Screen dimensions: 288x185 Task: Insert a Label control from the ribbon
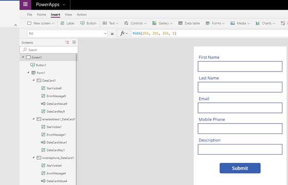[67, 23]
